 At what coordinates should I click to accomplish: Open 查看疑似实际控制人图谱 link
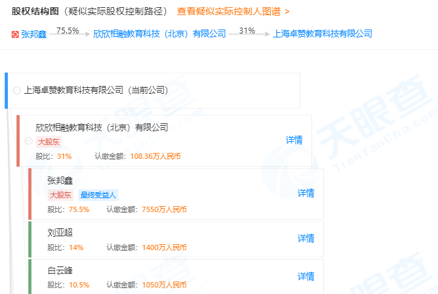[x=233, y=12]
